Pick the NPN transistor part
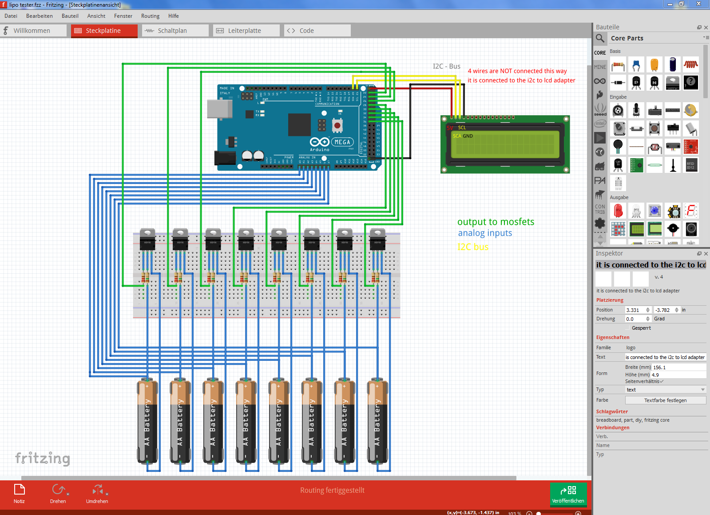This screenshot has height=515, width=710. pos(654,83)
